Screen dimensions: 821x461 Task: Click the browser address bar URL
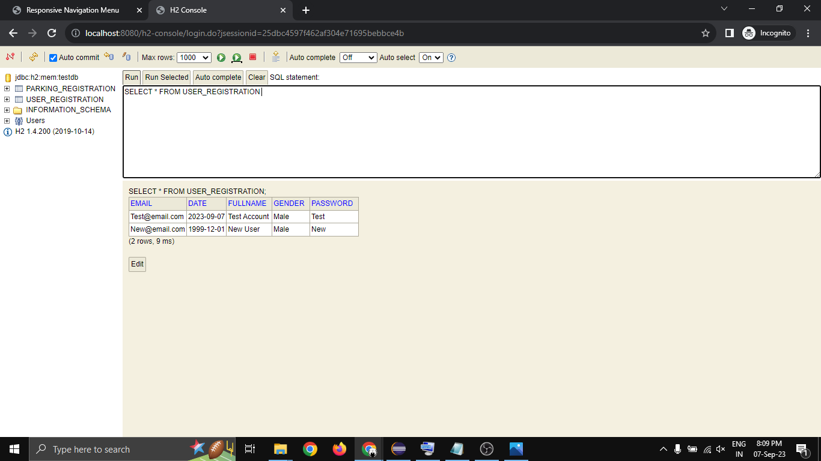click(245, 33)
